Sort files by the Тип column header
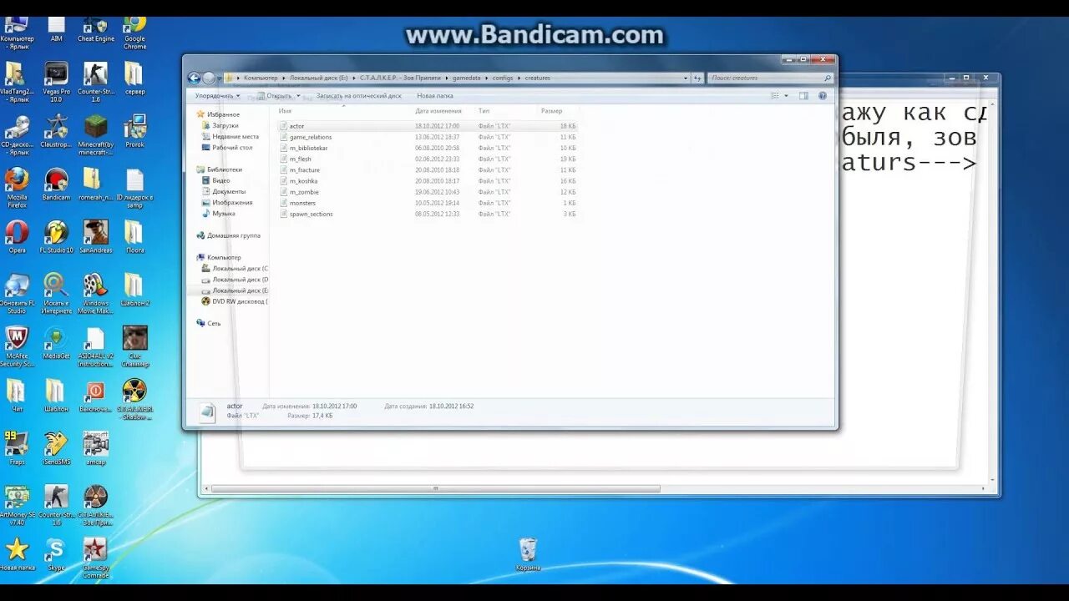The width and height of the screenshot is (1069, 601). coord(484,110)
